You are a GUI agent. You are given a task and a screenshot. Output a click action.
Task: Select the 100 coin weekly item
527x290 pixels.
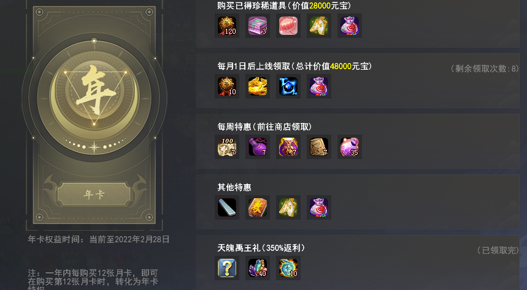point(227,147)
